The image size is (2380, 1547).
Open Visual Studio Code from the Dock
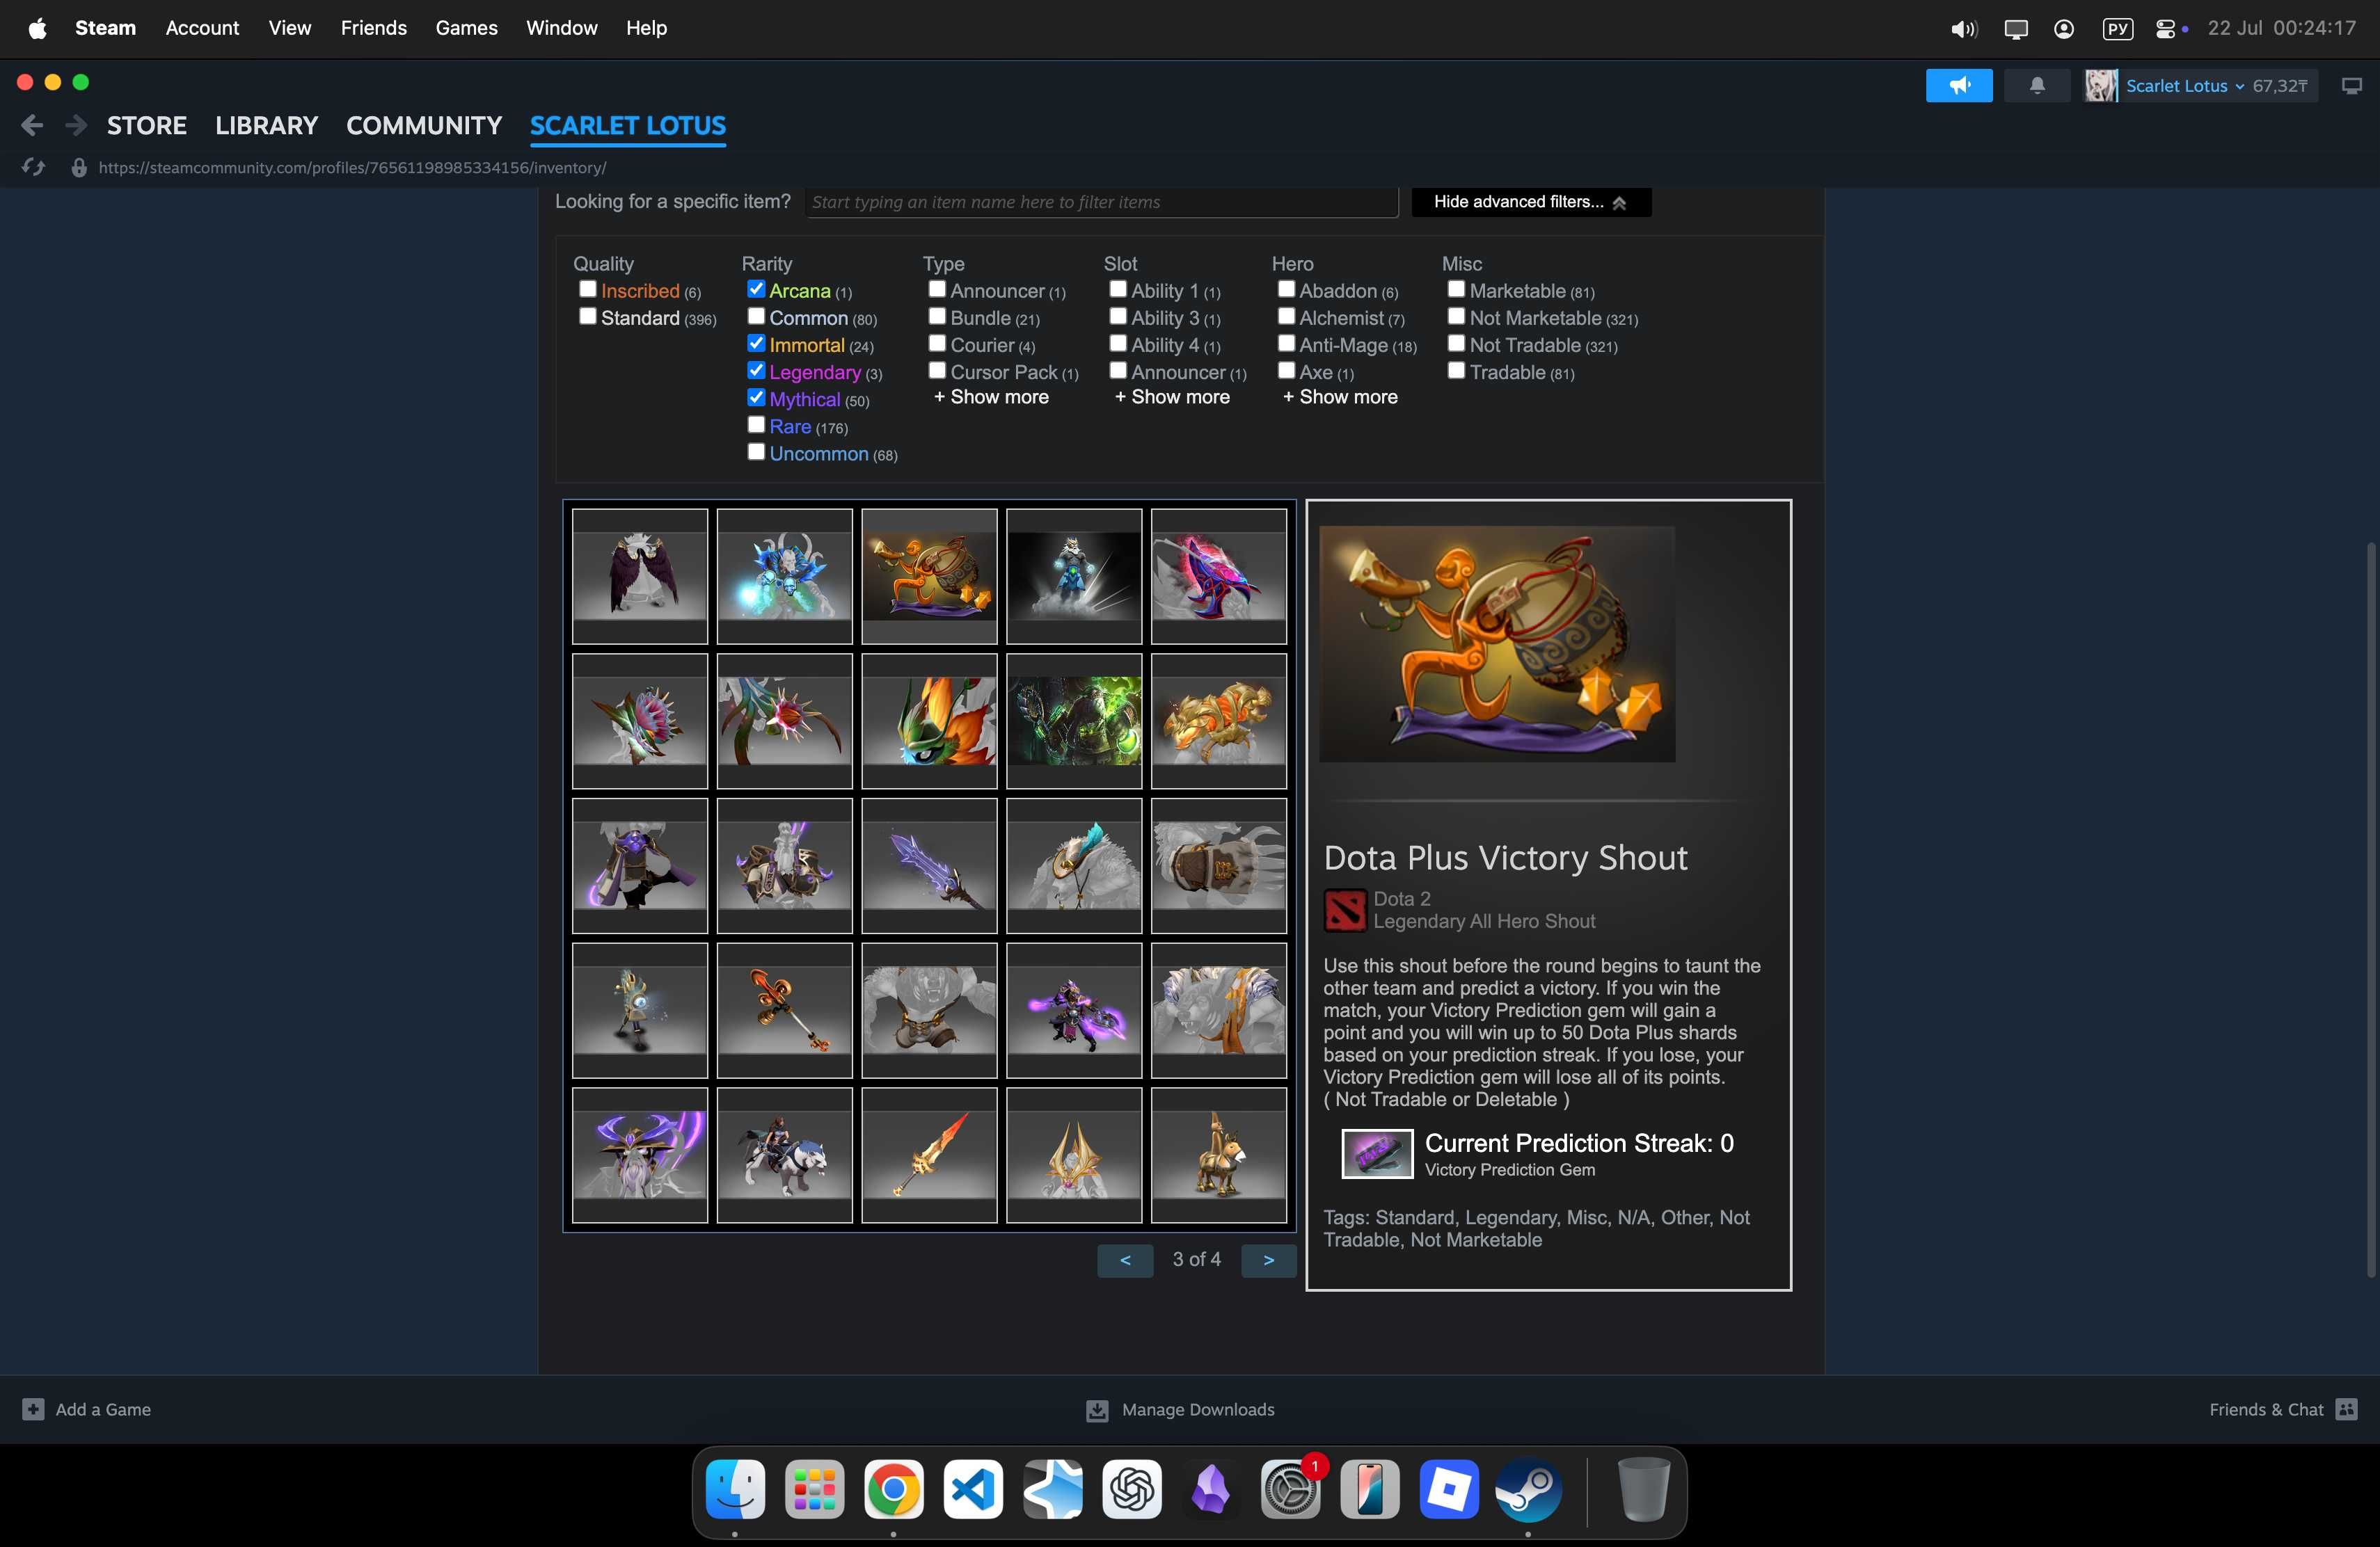pyautogui.click(x=973, y=1489)
